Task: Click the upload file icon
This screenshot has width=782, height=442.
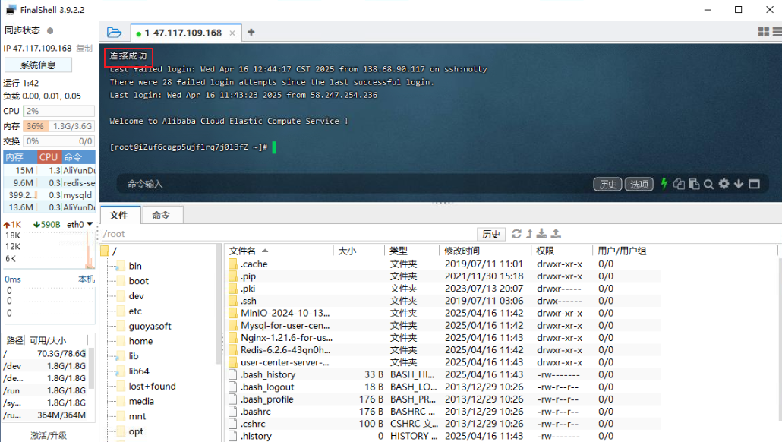Action: [x=556, y=233]
